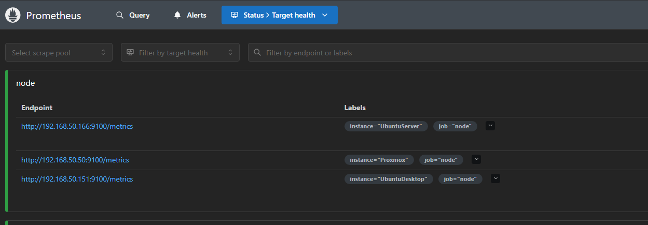Click the job="node" badge in the UbuntuServer row

point(456,126)
